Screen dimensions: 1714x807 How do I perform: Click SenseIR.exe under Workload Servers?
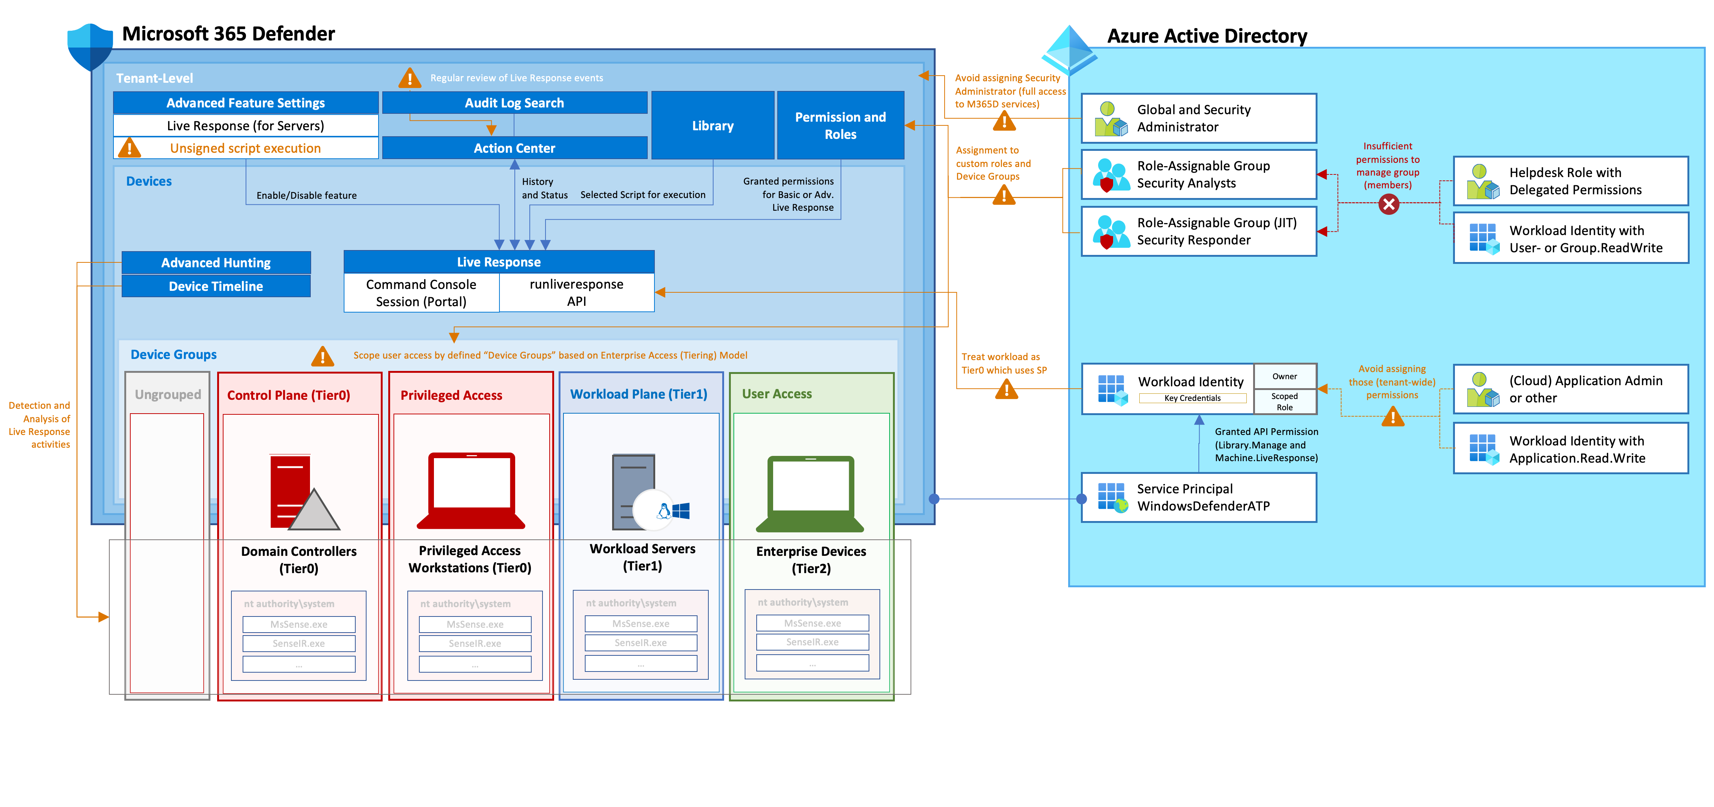(641, 643)
